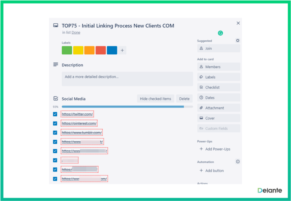Click the Grammarly green circle icon
The width and height of the screenshot is (291, 201).
pyautogui.click(x=220, y=33)
